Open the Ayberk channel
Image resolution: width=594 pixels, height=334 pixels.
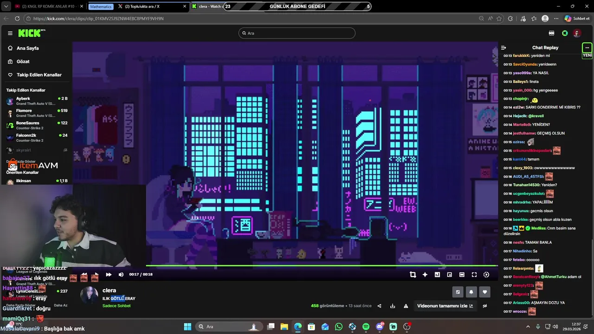click(36, 101)
